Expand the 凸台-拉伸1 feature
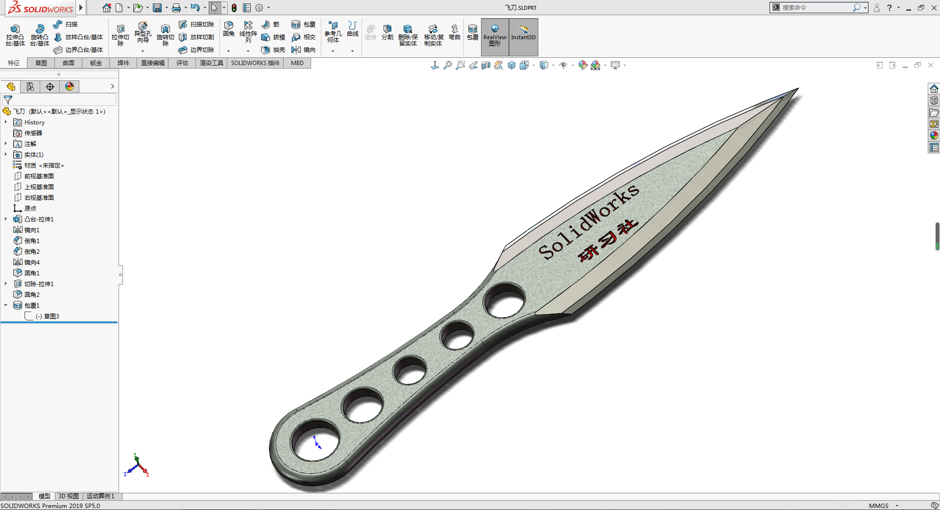 6,219
